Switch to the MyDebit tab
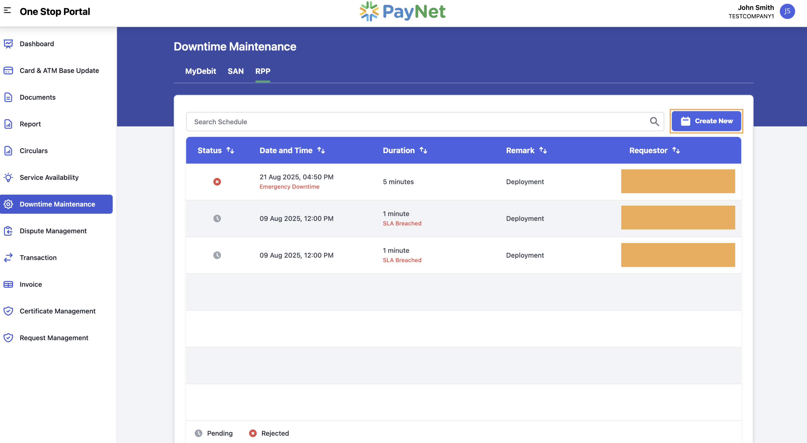This screenshot has height=443, width=807. (201, 72)
